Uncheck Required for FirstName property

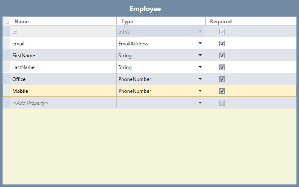pos(222,55)
